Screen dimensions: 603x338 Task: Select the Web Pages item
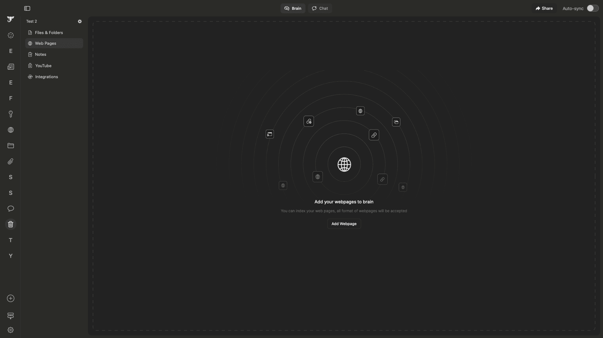click(46, 44)
